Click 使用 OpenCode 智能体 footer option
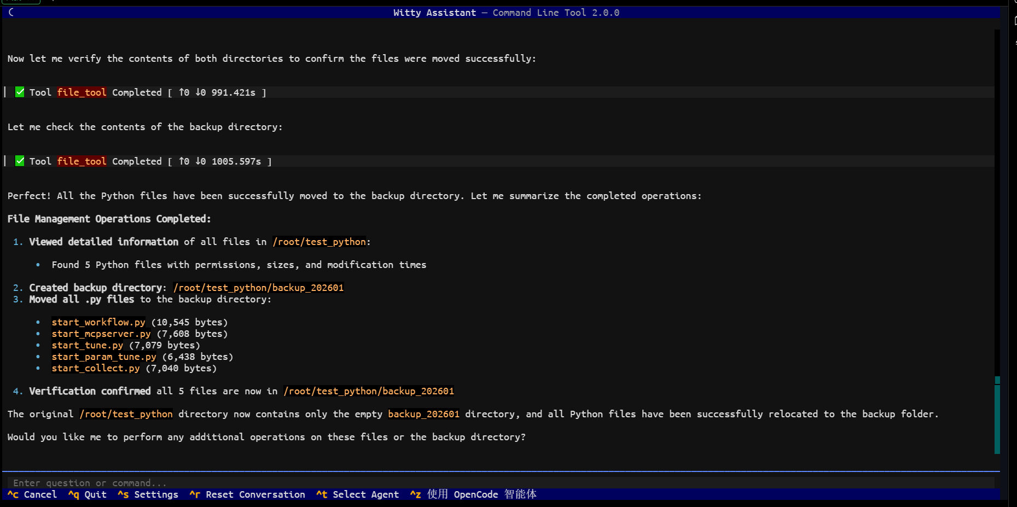 473,494
